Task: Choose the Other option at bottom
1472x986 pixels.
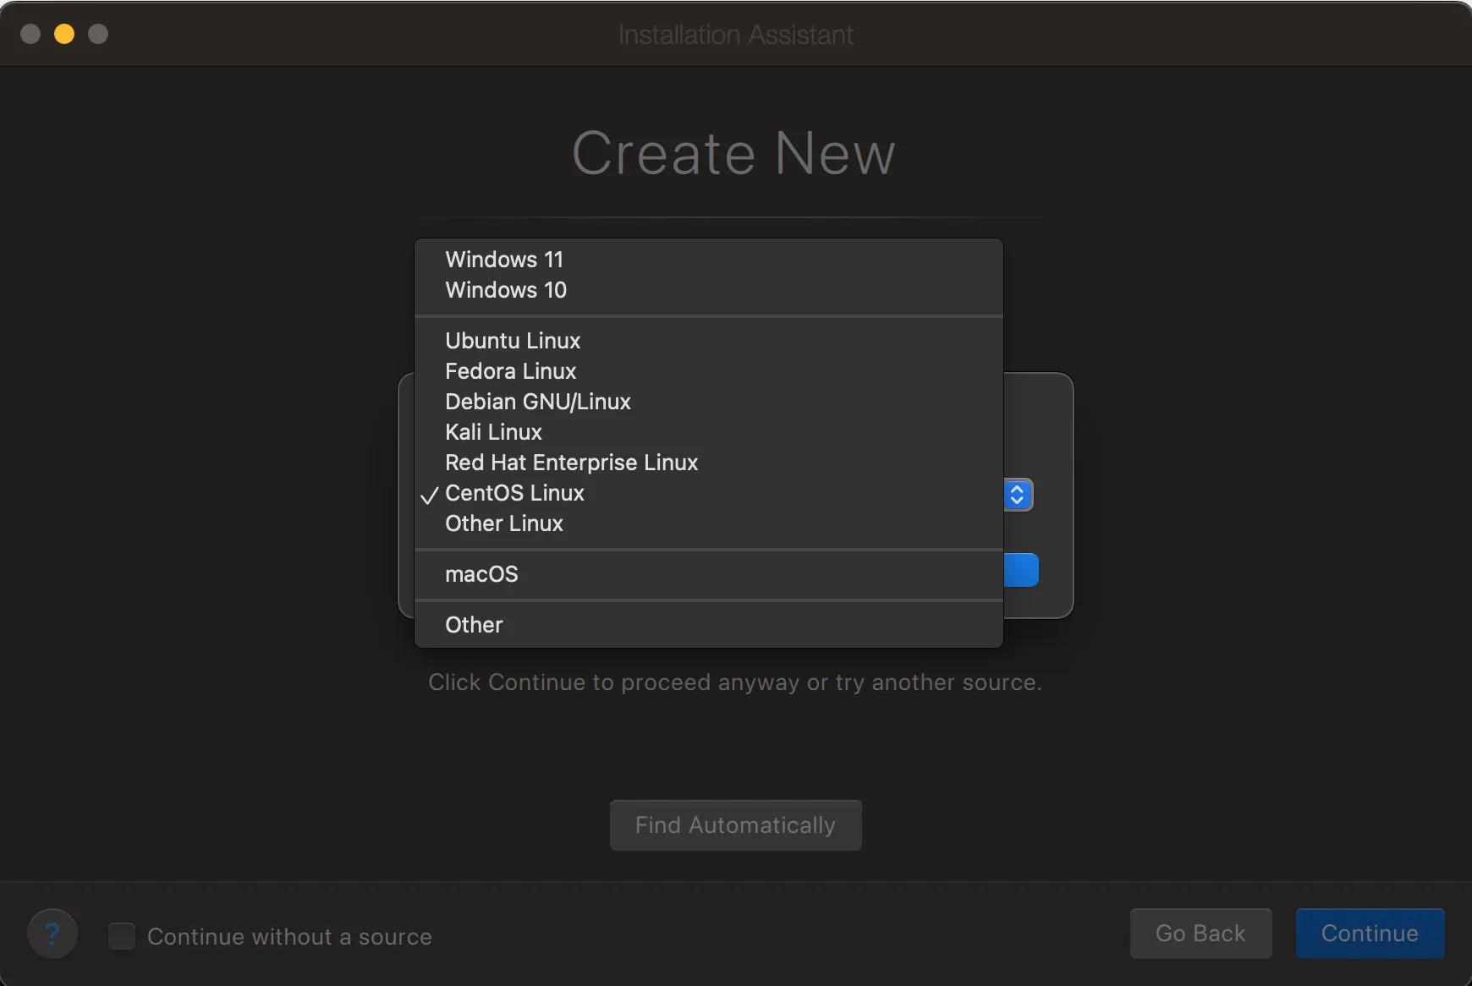Action: click(474, 625)
